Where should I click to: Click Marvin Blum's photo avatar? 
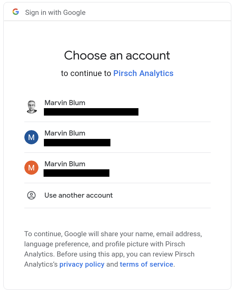pyautogui.click(x=31, y=107)
